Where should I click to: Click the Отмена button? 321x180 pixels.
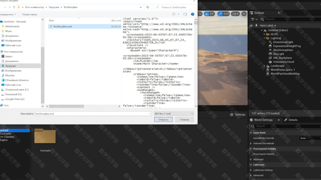[184, 120]
